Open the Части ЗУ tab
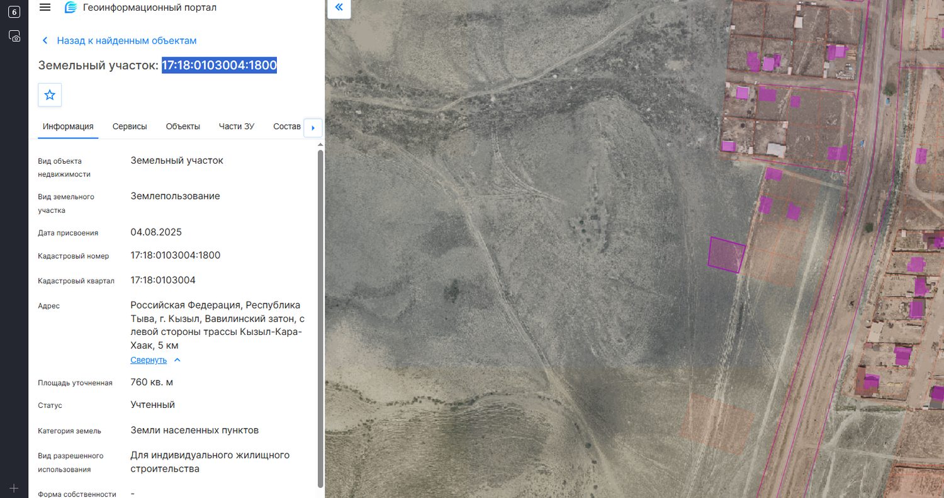Viewport: 944px width, 498px height. (237, 127)
